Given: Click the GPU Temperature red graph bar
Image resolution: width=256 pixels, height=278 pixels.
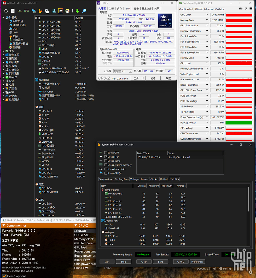Looking at the screenshot, I should coord(239,26).
